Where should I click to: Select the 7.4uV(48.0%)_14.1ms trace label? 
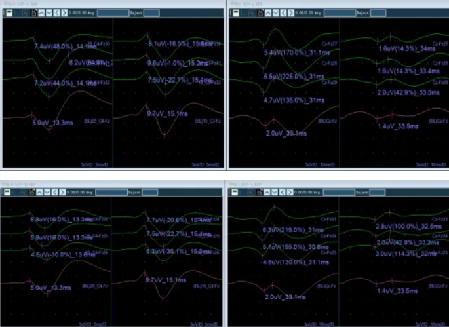click(x=66, y=46)
